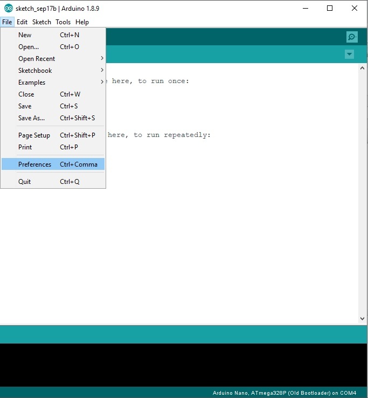Select New from the File menu

[x=53, y=35]
